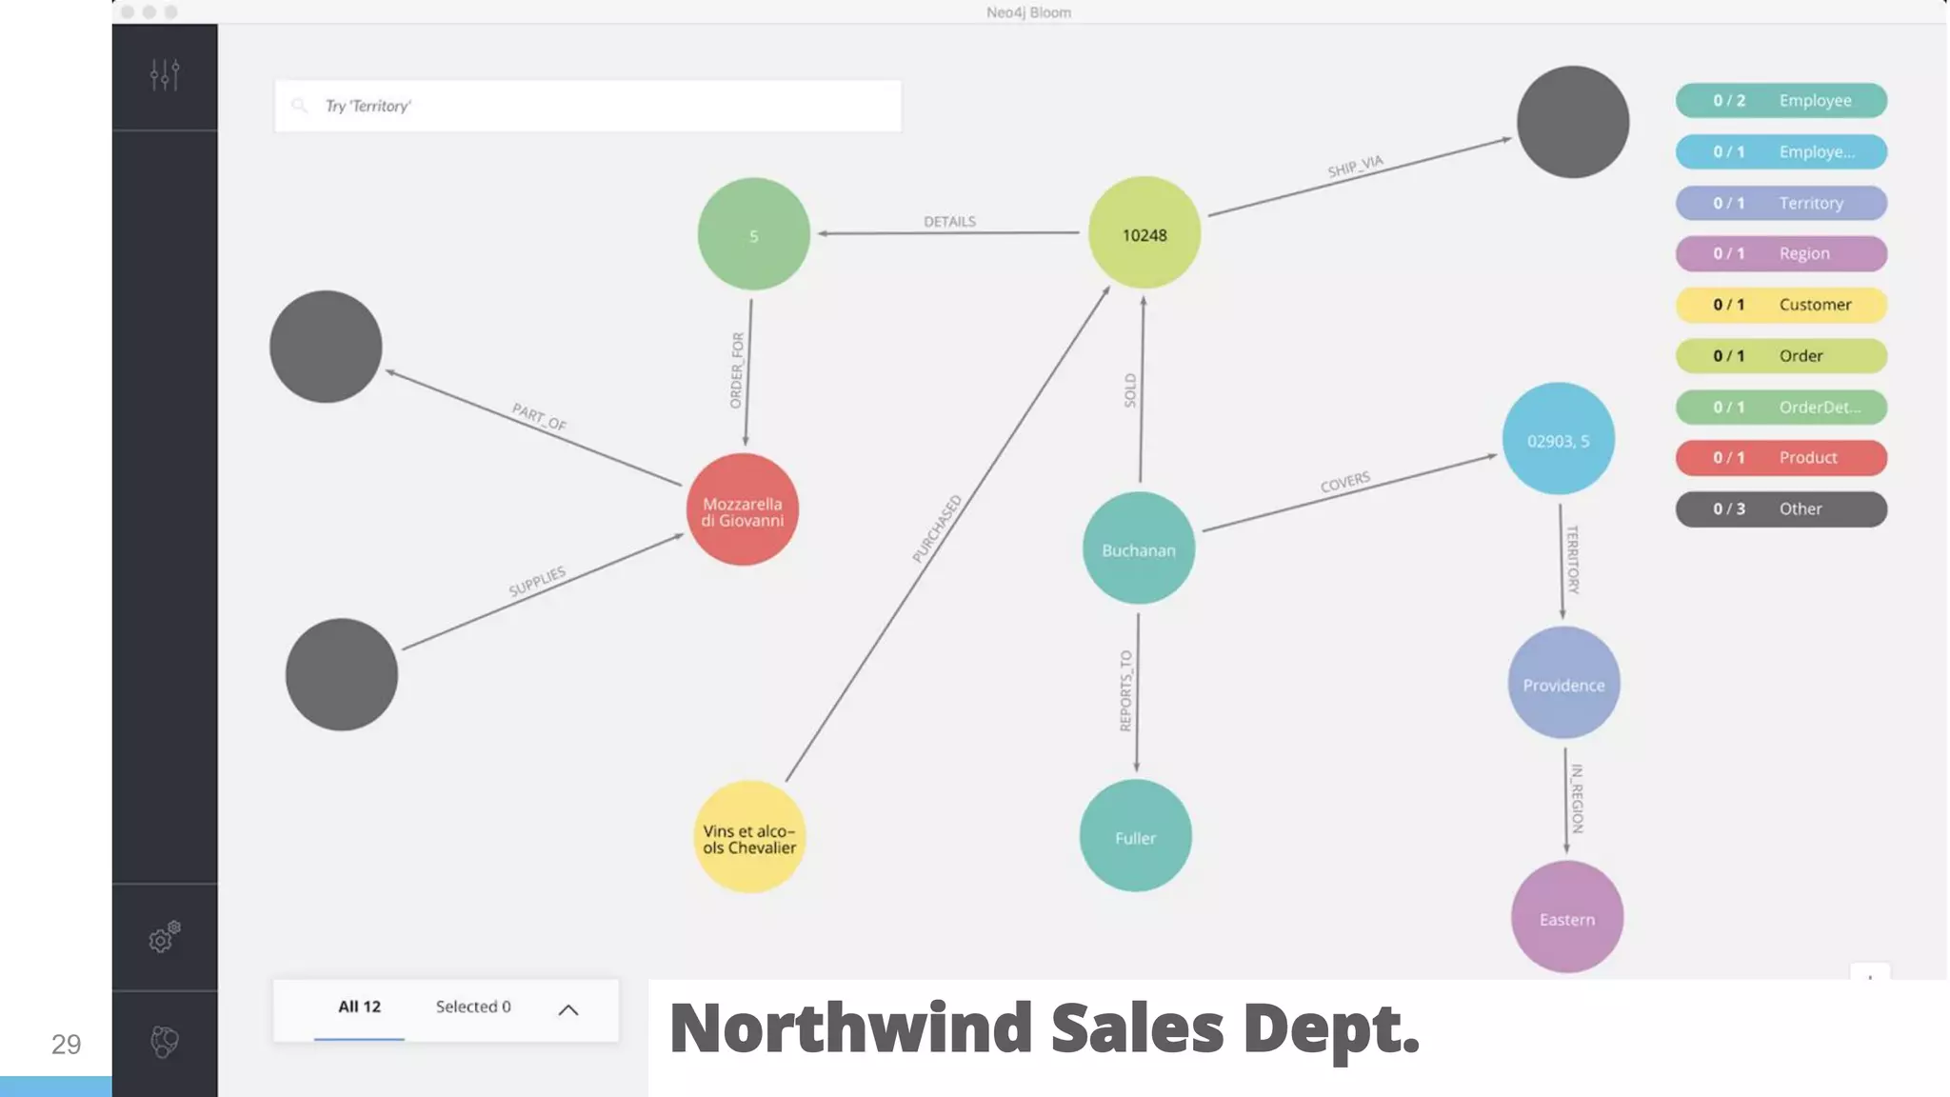Select the Mozzarella di Giovanni product node
The height and width of the screenshot is (1097, 1950).
tap(743, 509)
